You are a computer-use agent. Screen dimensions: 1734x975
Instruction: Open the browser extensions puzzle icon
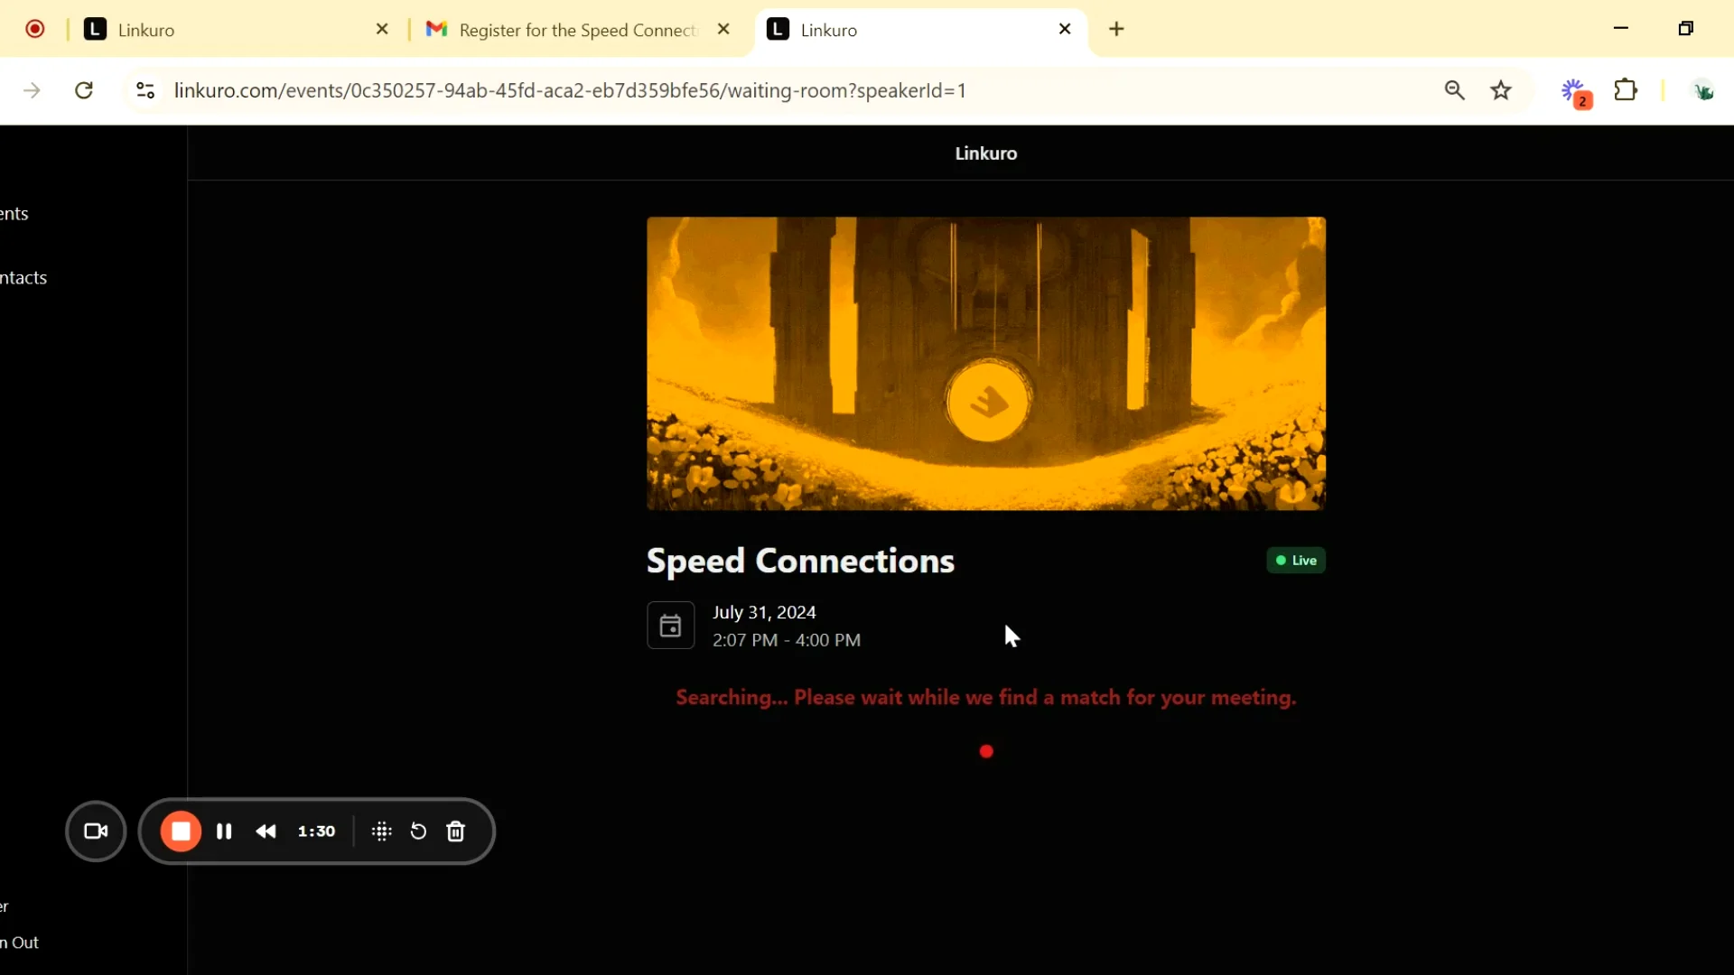point(1626,90)
